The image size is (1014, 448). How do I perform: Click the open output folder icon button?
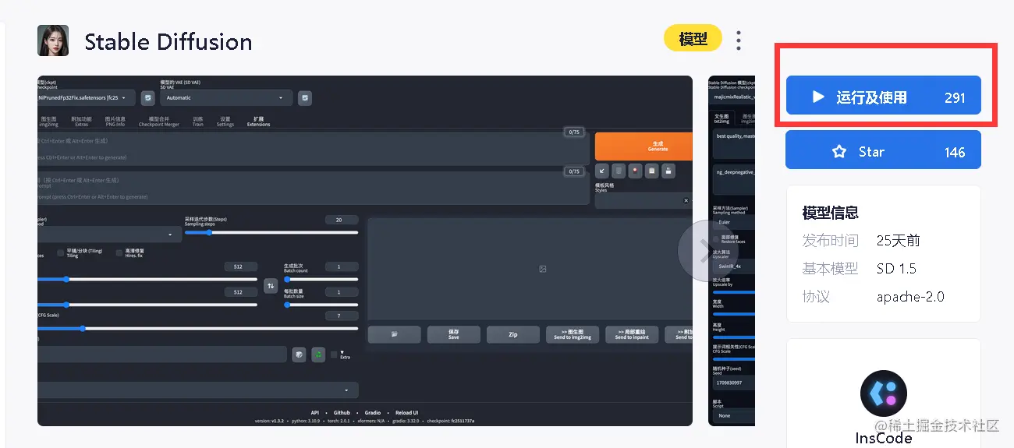click(x=395, y=334)
